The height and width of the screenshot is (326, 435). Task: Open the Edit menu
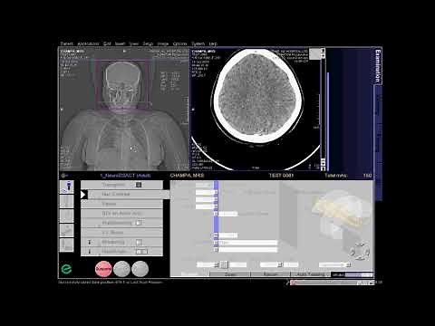107,43
